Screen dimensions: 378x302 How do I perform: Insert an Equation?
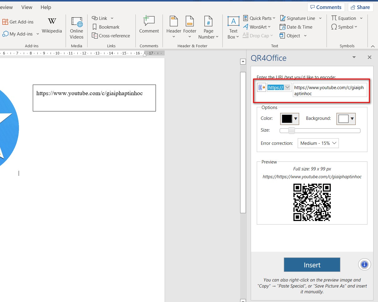click(344, 18)
